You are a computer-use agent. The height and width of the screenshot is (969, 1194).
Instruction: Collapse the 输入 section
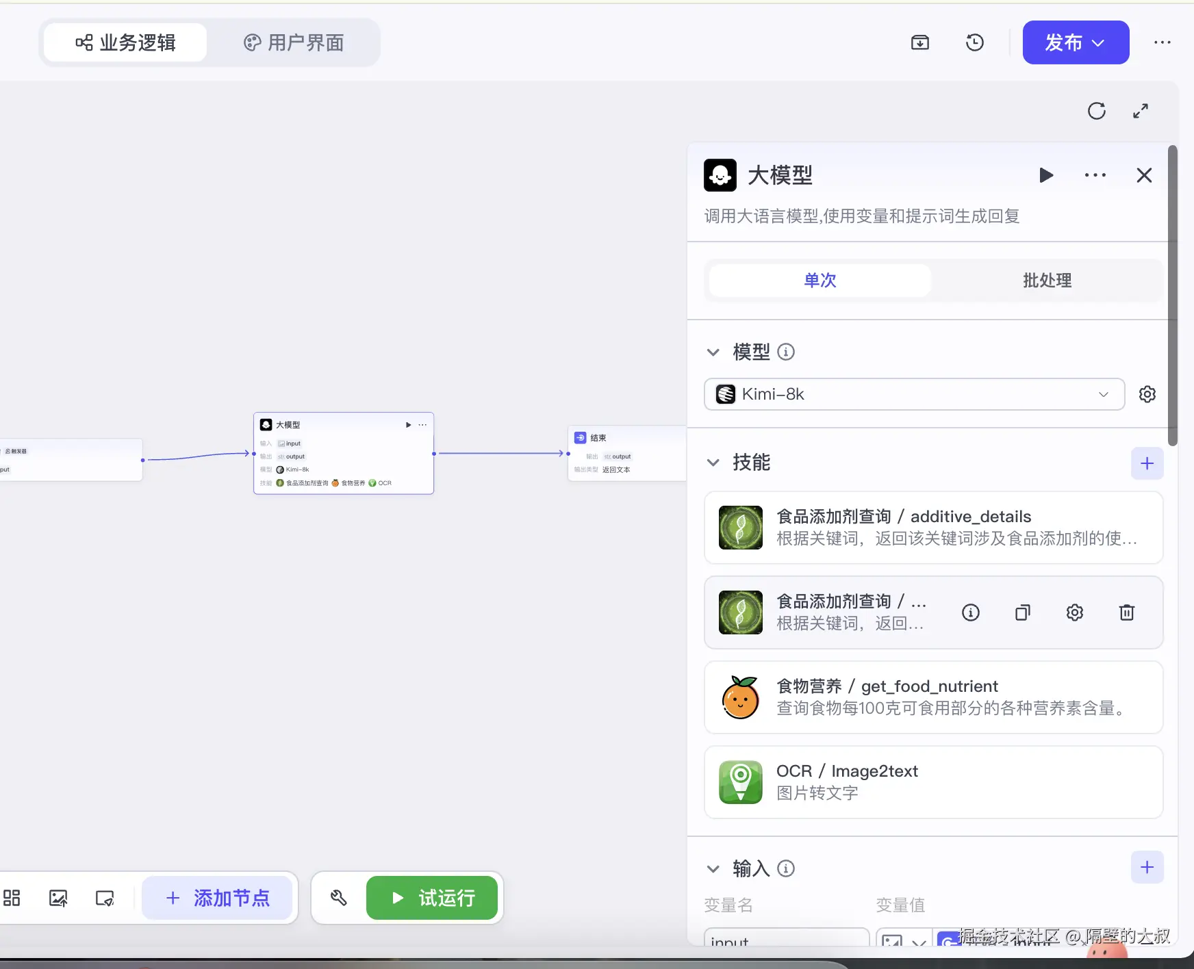pos(713,869)
